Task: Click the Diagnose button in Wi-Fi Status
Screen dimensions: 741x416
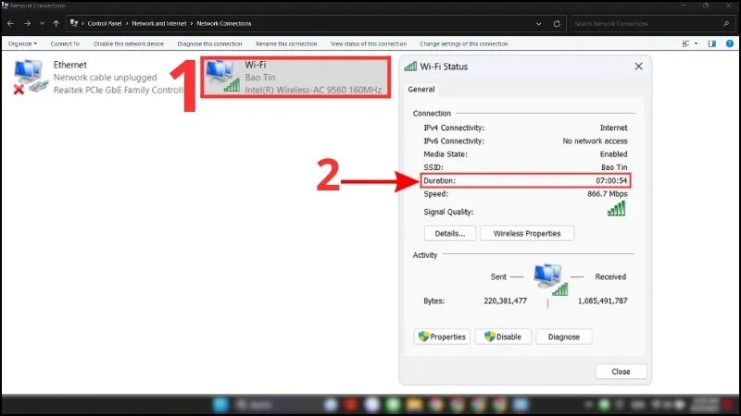Action: [x=564, y=336]
